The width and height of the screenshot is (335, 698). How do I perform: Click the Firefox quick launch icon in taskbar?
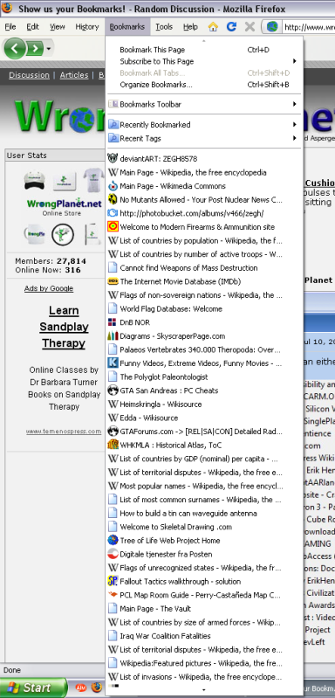[x=97, y=688]
